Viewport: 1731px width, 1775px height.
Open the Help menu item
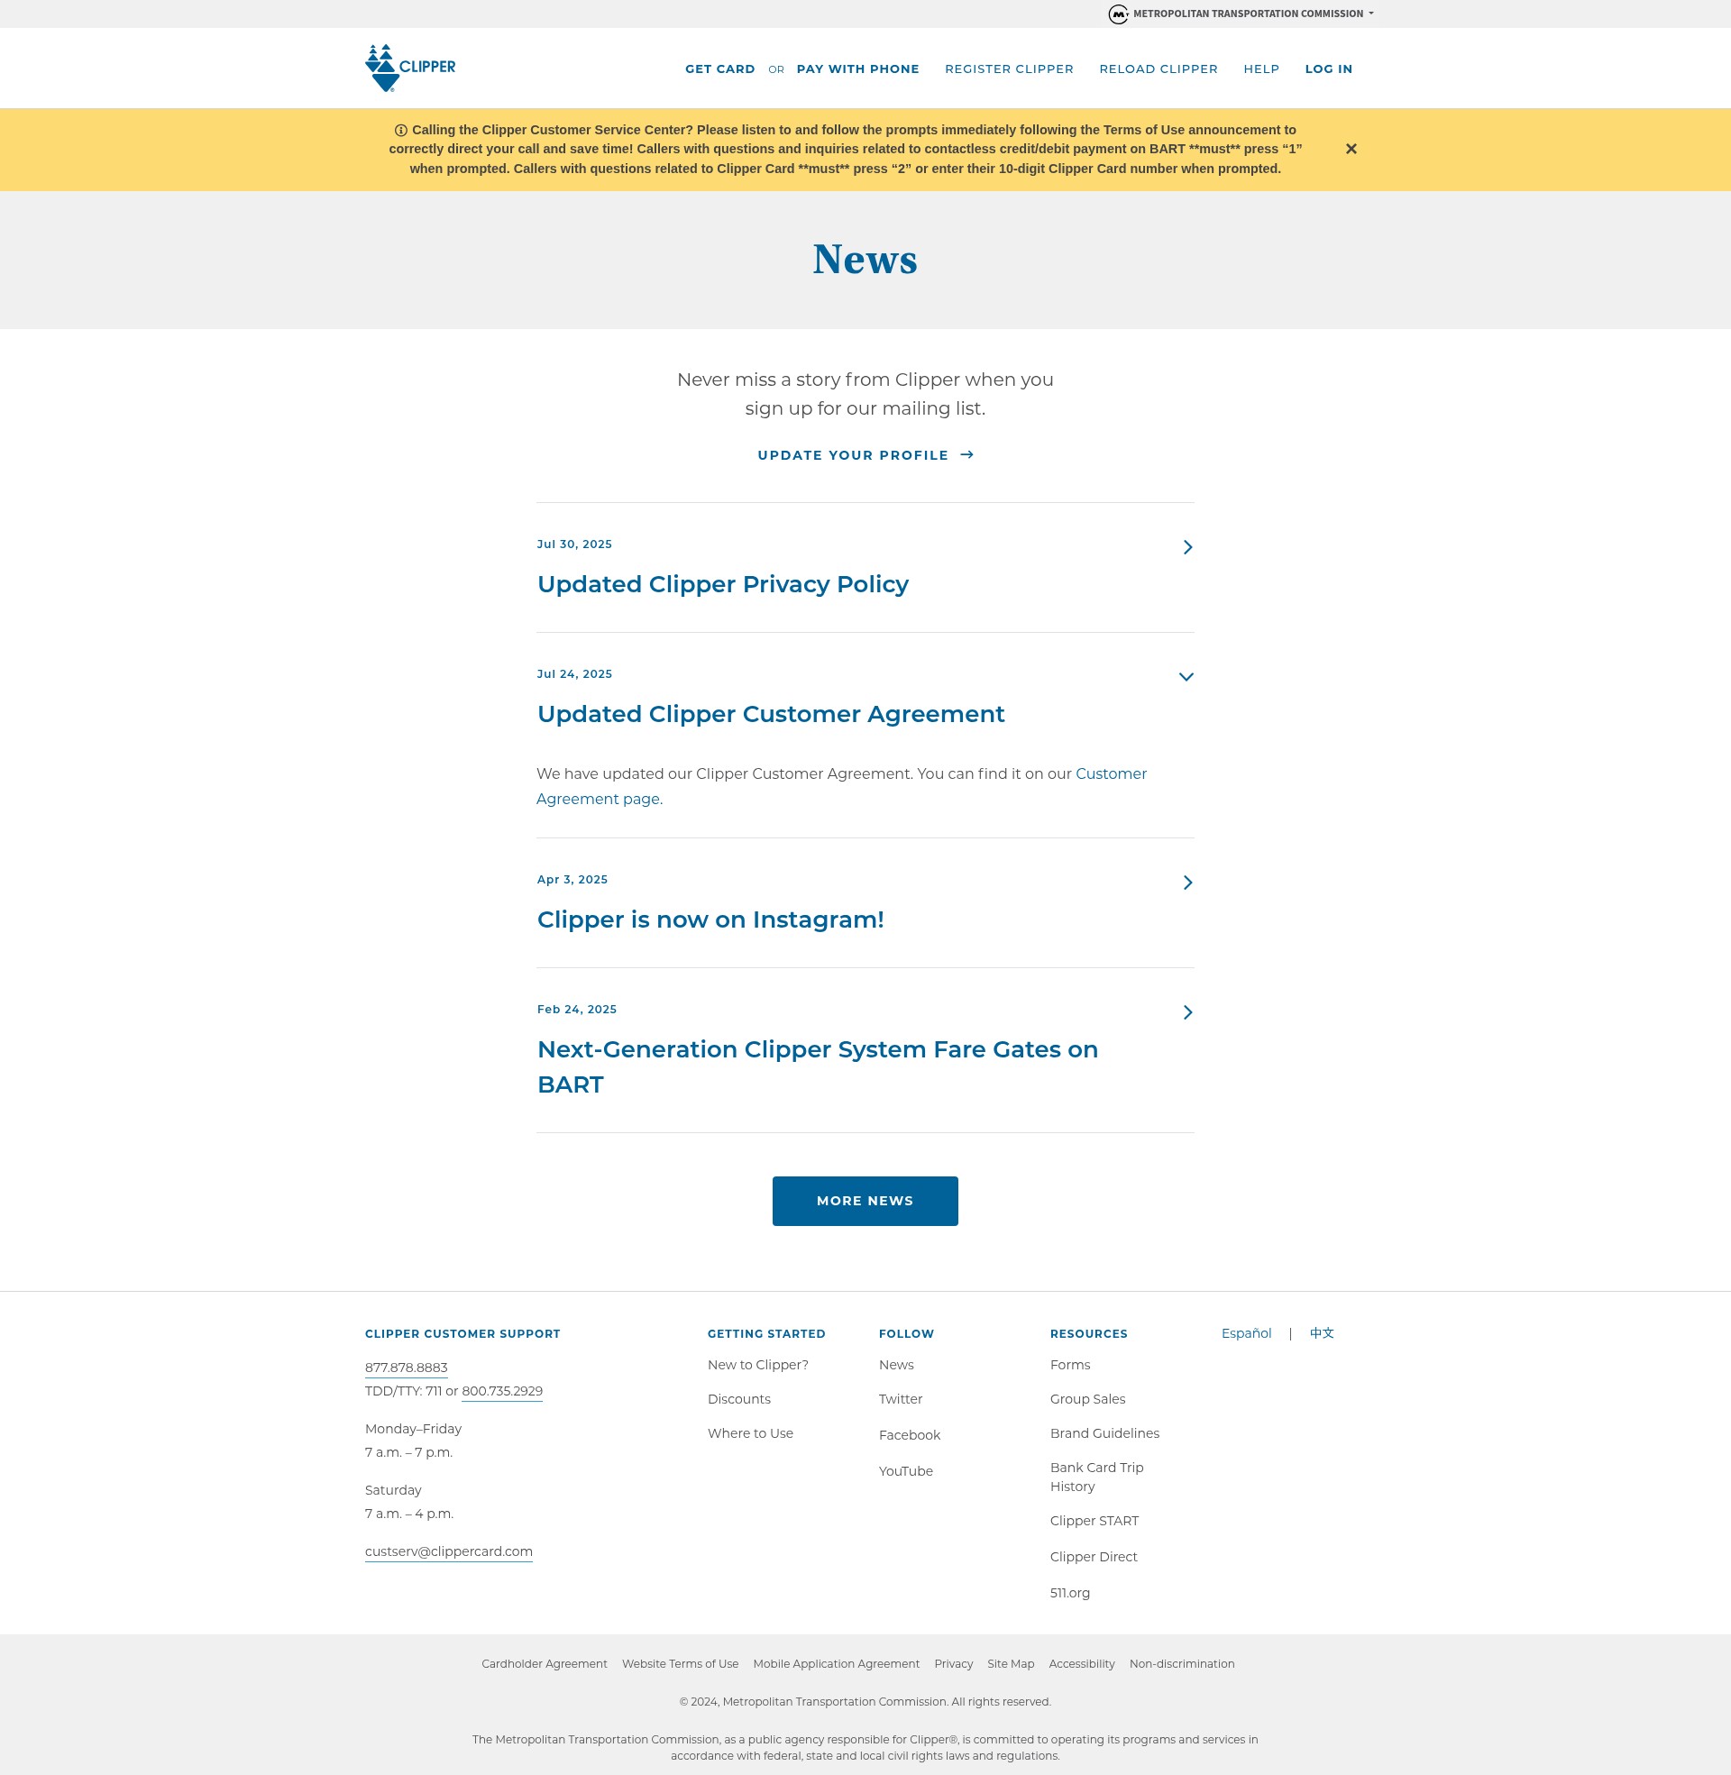click(x=1261, y=69)
